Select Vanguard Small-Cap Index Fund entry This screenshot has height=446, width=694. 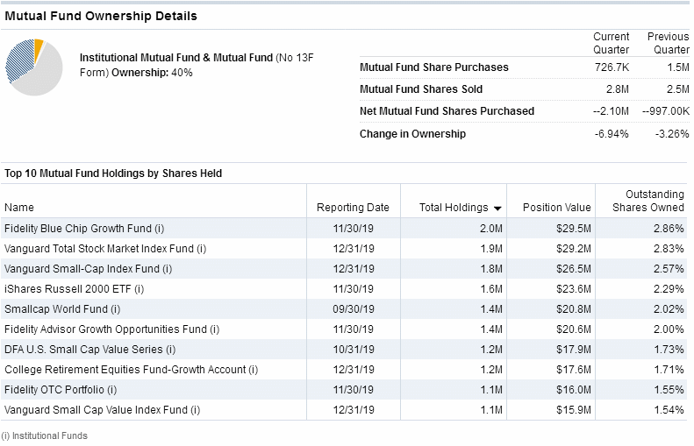click(x=88, y=269)
